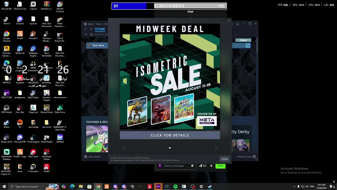Close the Midweek Deal popup with Close button
The height and width of the screenshot is (190, 337).
[224, 159]
